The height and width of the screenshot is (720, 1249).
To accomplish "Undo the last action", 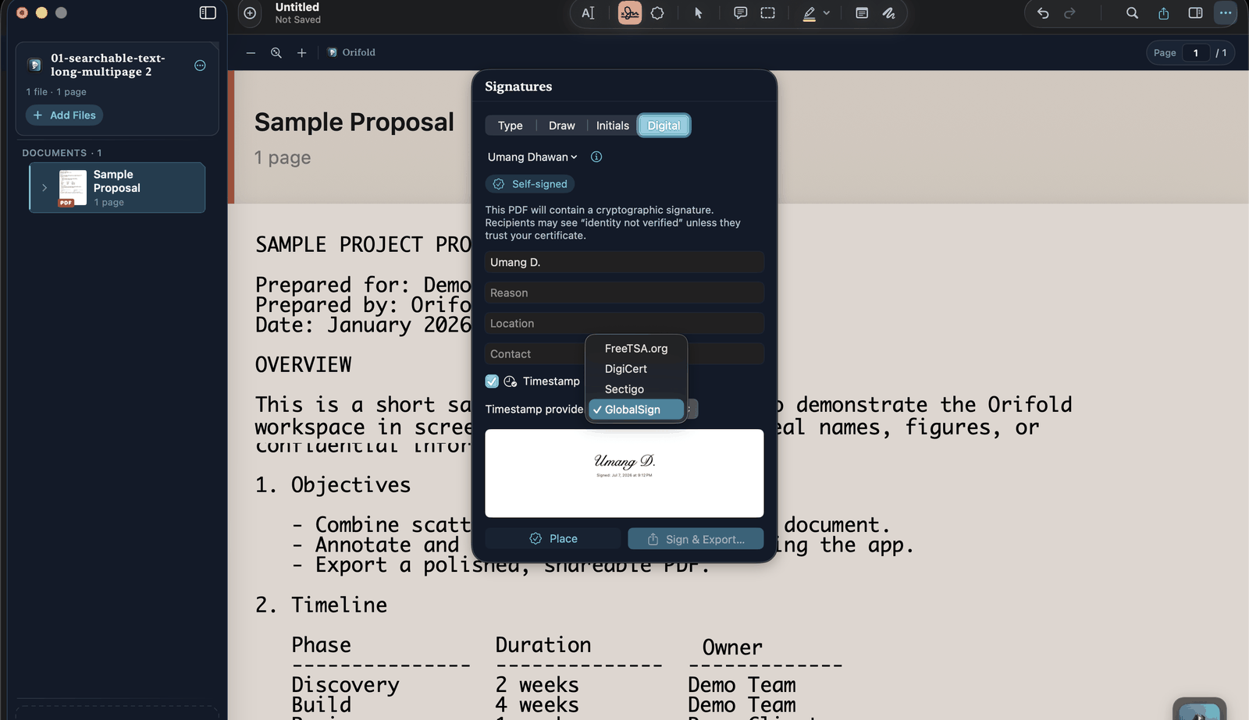I will [x=1043, y=13].
